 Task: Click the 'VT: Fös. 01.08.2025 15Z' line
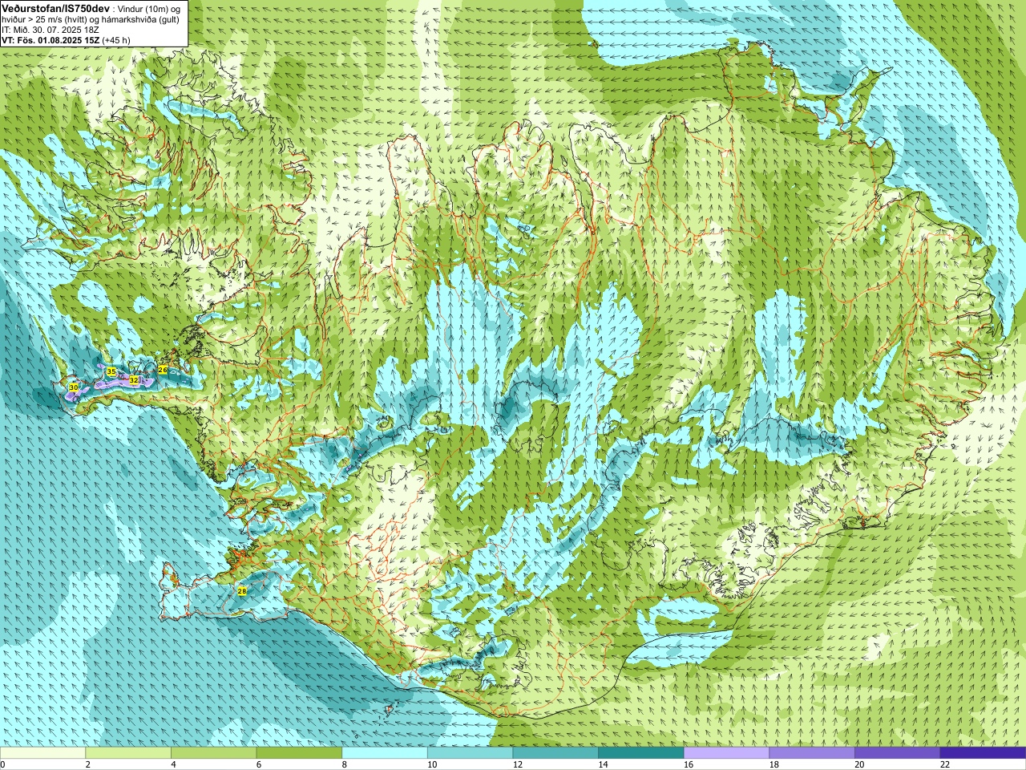[x=50, y=40]
